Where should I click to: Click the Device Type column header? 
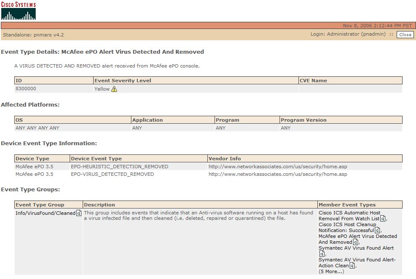tap(42, 158)
